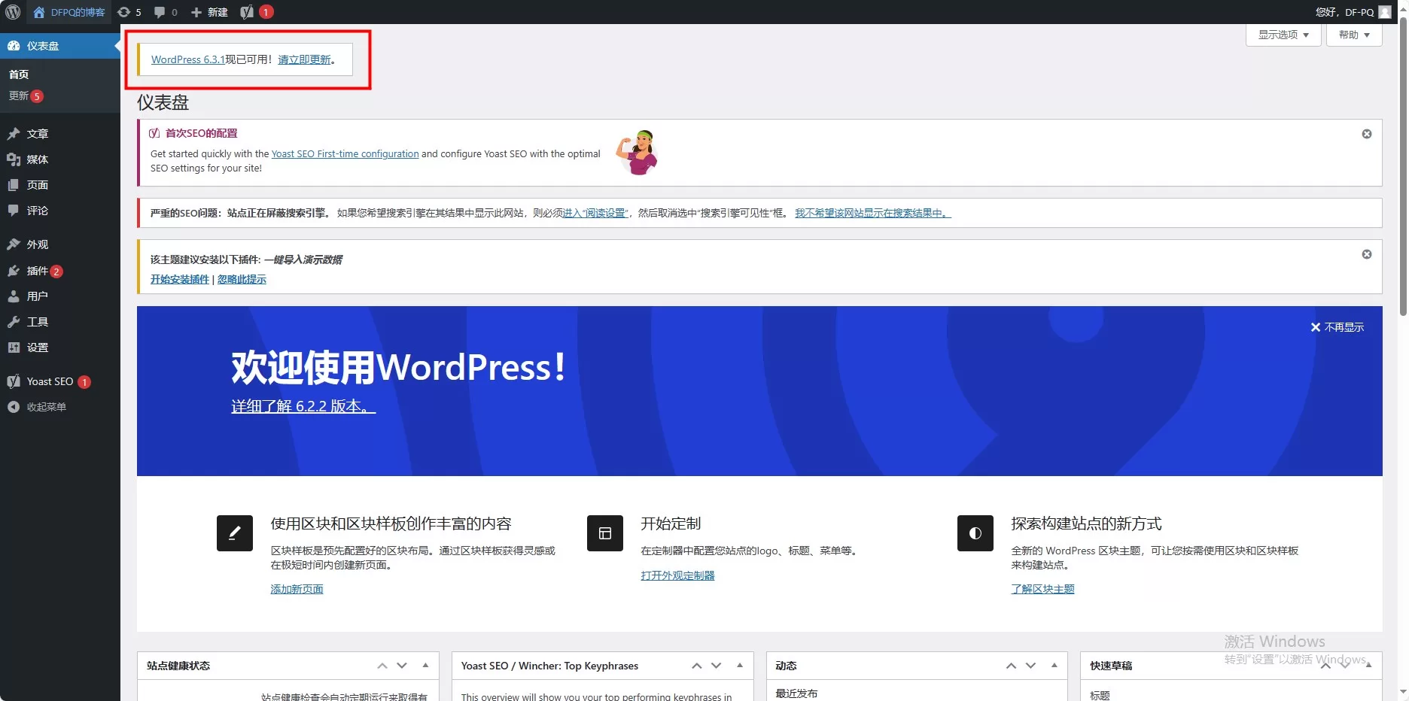
Task: Click 打开外观定制器 link
Action: [x=678, y=575]
